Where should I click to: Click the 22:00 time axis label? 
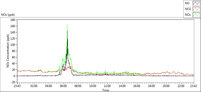(181, 86)
